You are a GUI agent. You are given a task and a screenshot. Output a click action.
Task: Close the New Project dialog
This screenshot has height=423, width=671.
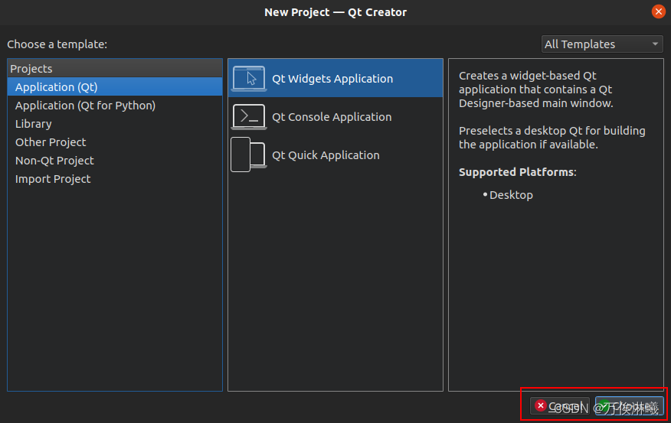coord(658,11)
